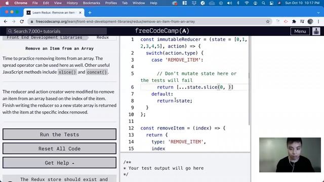
Task: Click inside slice(0, ) on line 6
Action: 225,87
